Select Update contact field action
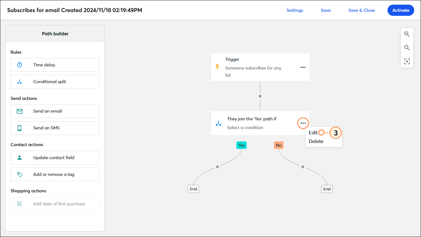Viewport: 421px width, 237px height. coord(55,158)
